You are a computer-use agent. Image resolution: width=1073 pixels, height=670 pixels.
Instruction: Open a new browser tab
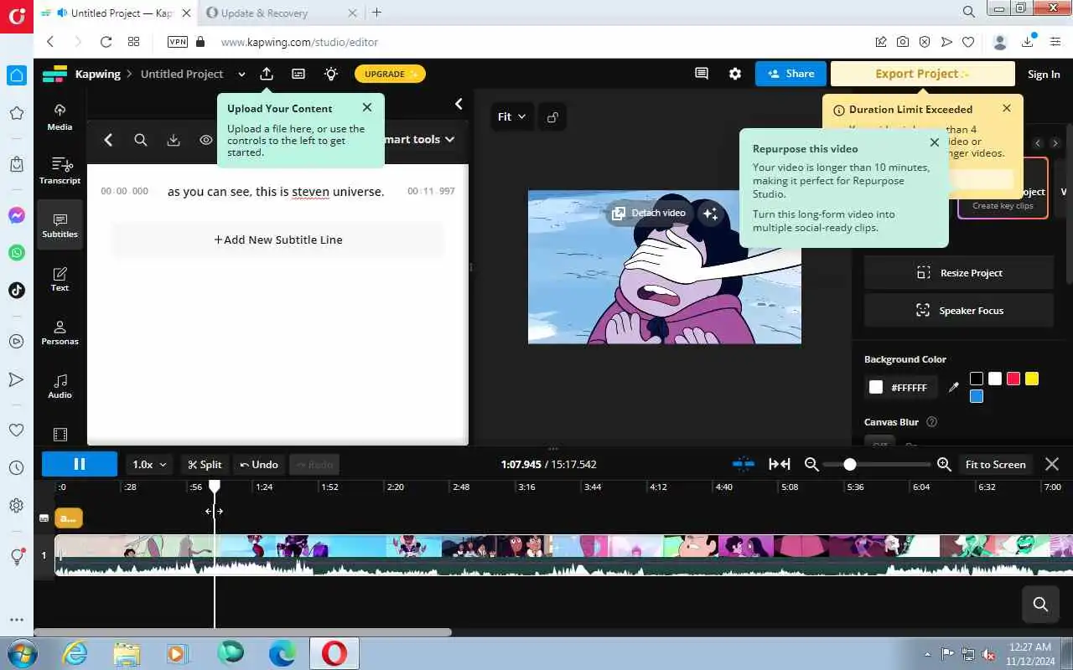pos(376,13)
